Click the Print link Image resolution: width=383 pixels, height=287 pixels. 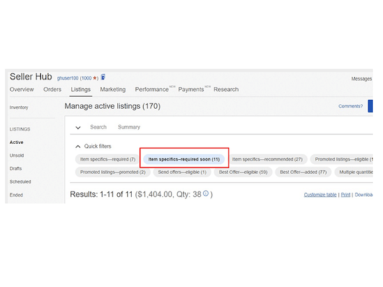345,195
